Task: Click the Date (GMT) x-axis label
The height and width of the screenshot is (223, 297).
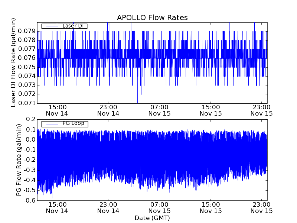Action: (152, 218)
